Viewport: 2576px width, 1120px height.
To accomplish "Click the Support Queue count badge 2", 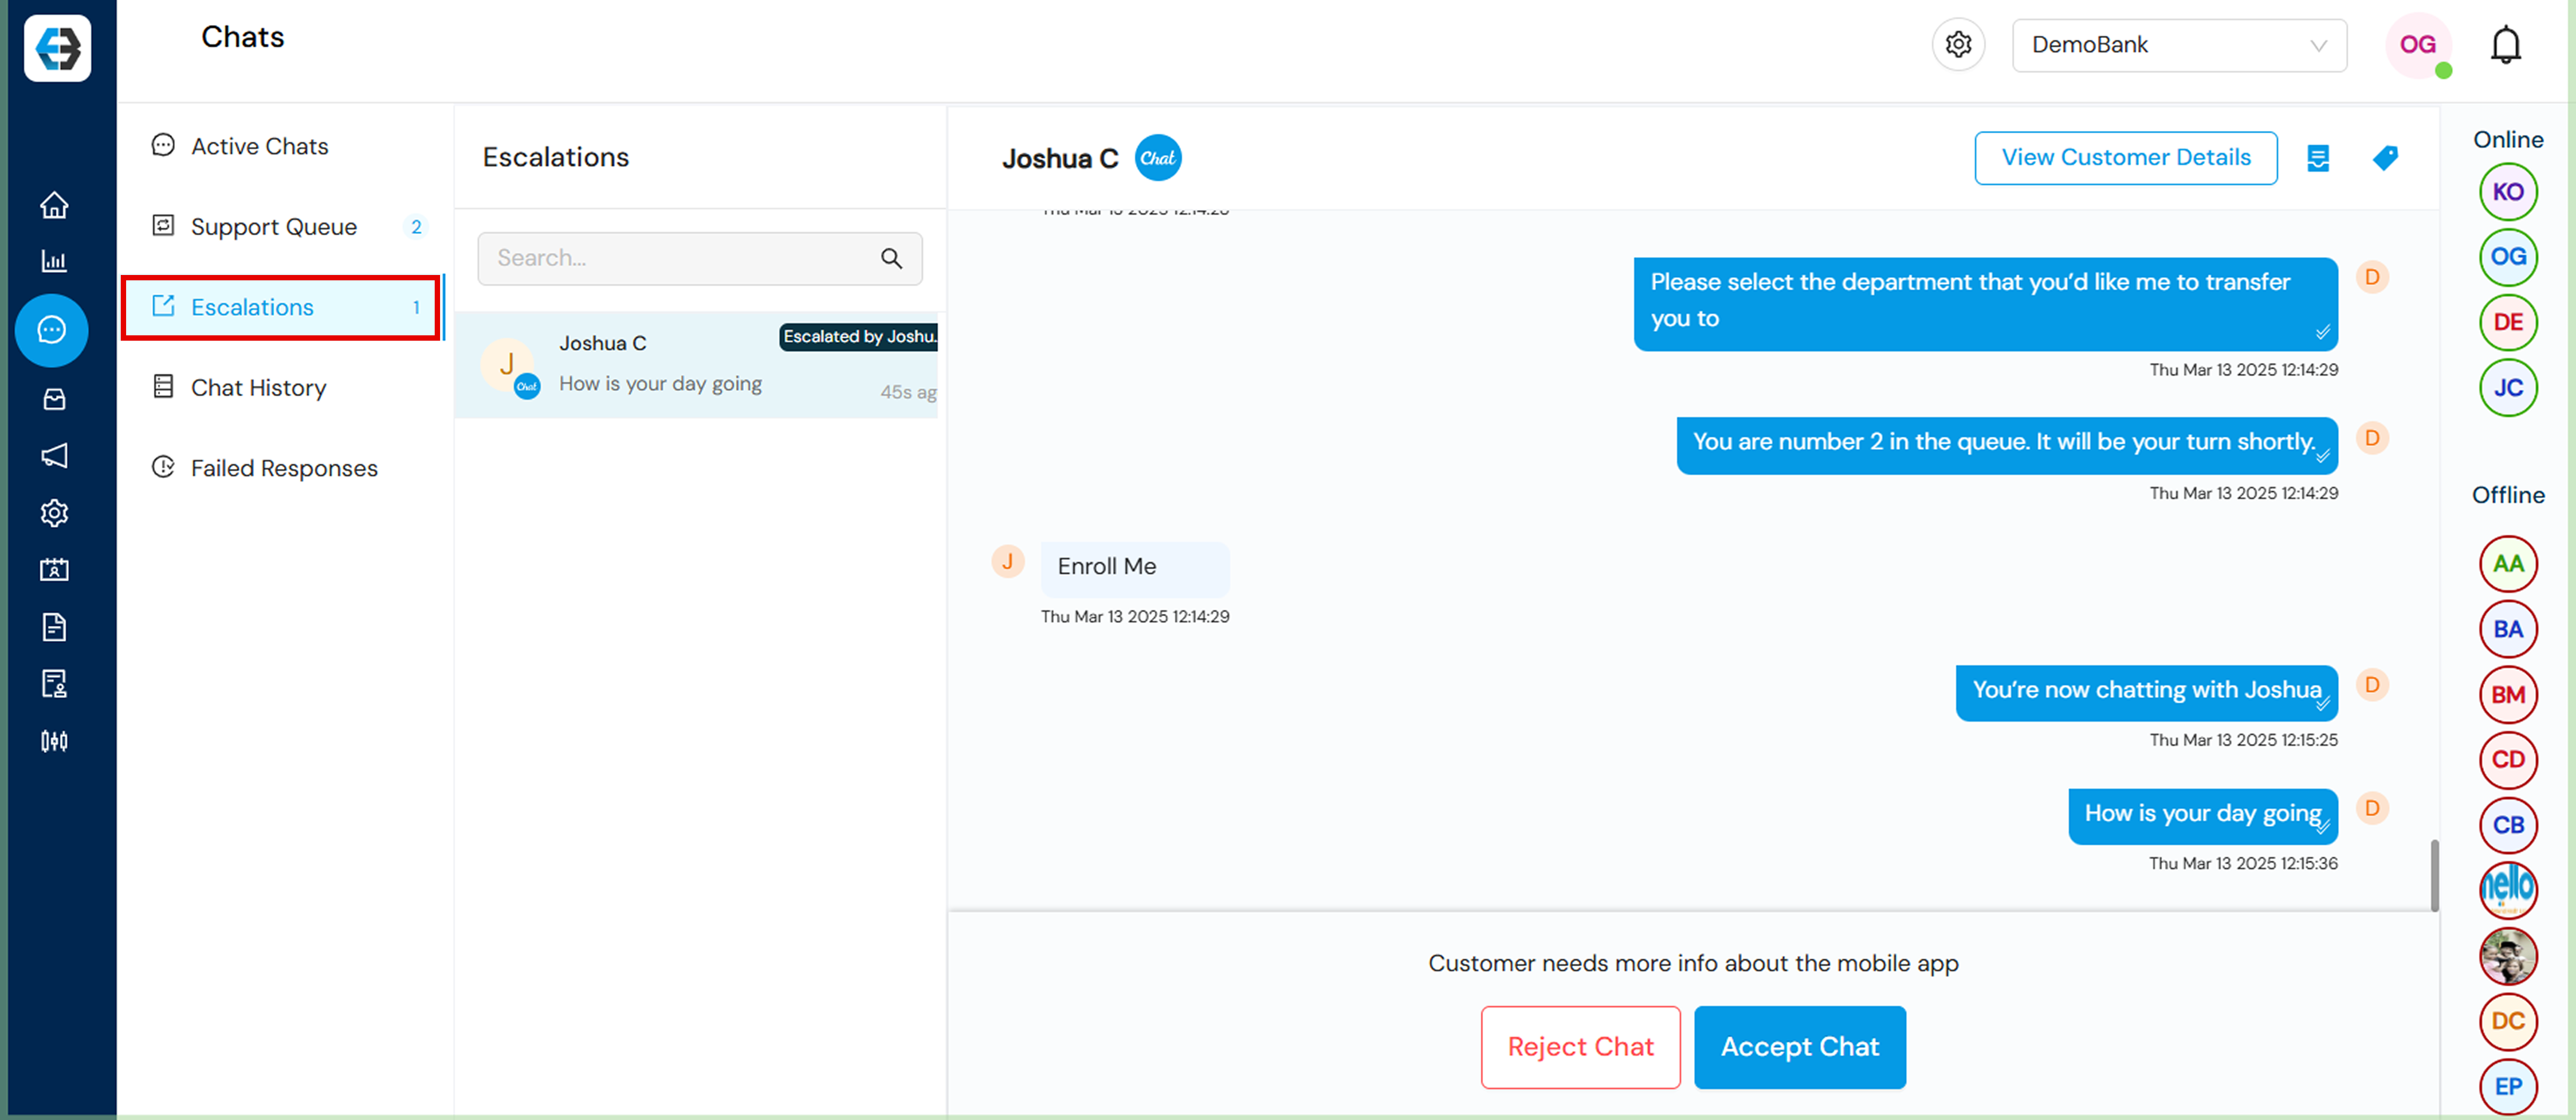I will coord(416,227).
